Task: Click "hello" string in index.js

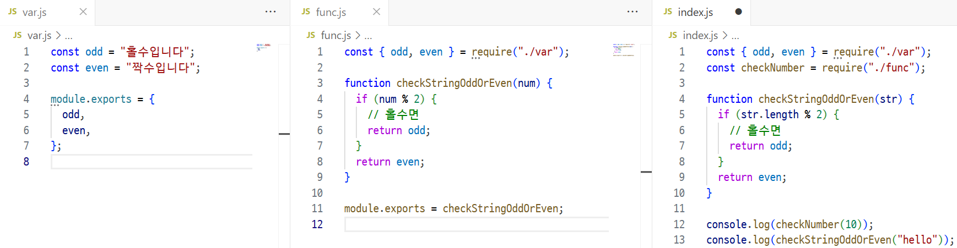Action: pos(917,240)
